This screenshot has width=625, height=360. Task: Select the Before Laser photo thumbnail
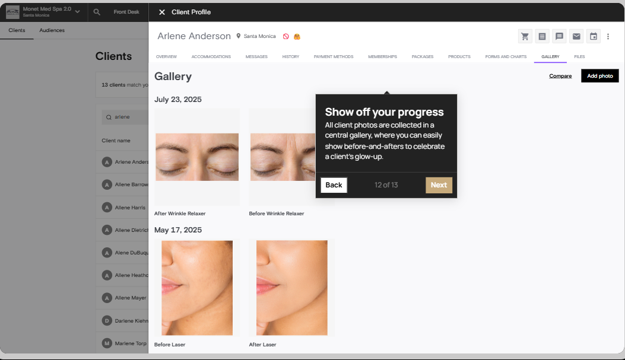pos(197,288)
